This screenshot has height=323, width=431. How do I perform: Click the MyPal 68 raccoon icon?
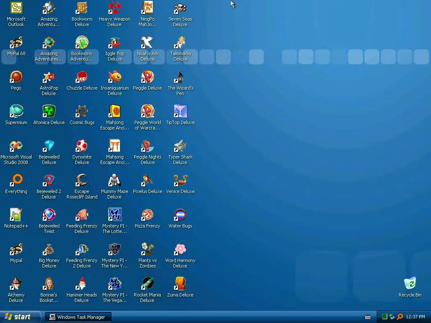[16, 42]
